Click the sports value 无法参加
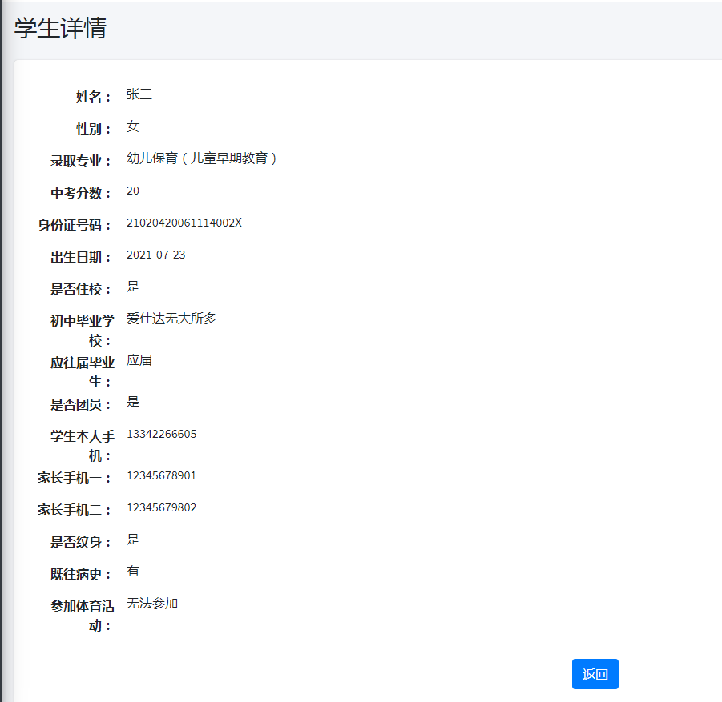 click(x=152, y=604)
